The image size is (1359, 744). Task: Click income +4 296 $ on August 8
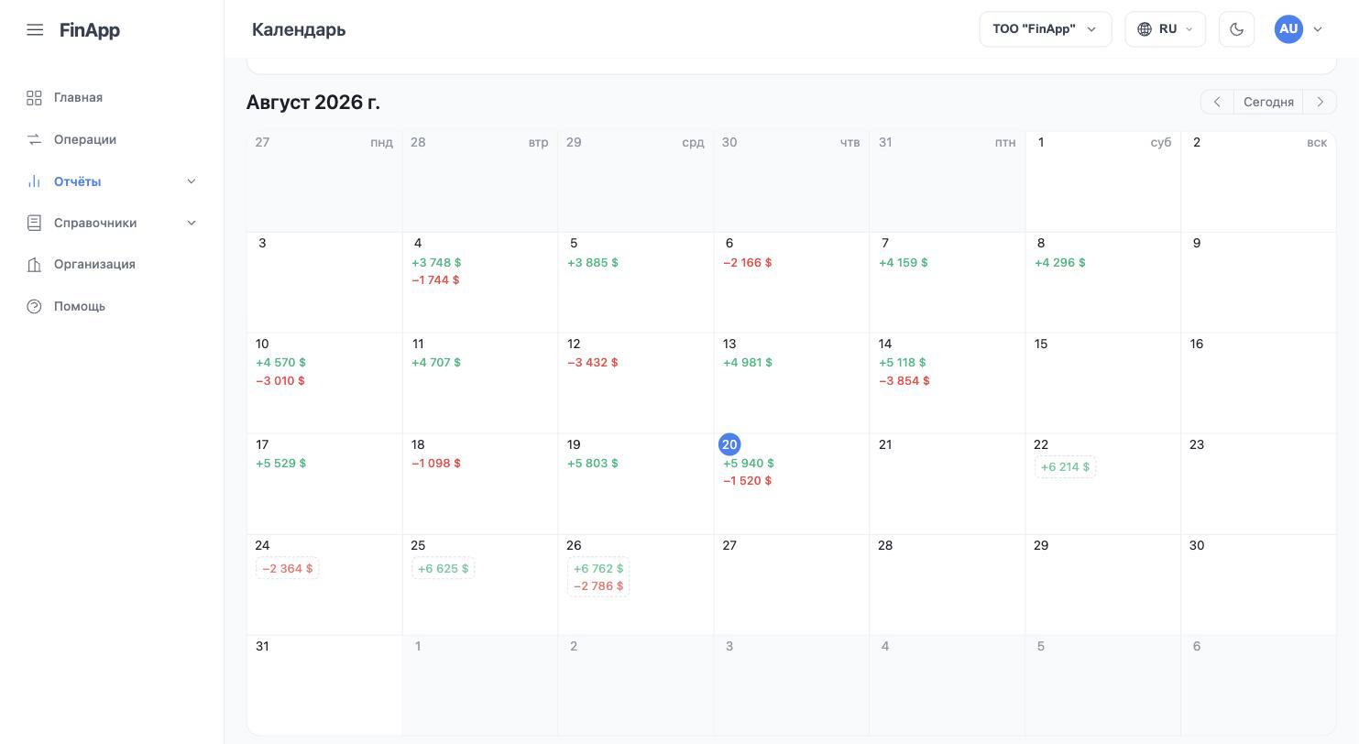(1060, 262)
